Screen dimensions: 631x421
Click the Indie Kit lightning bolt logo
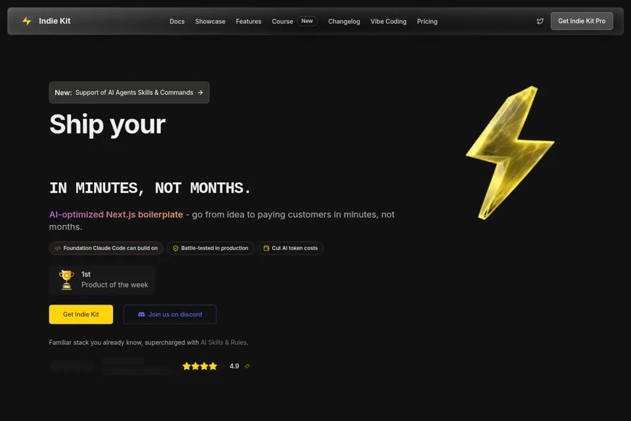pyautogui.click(x=26, y=21)
